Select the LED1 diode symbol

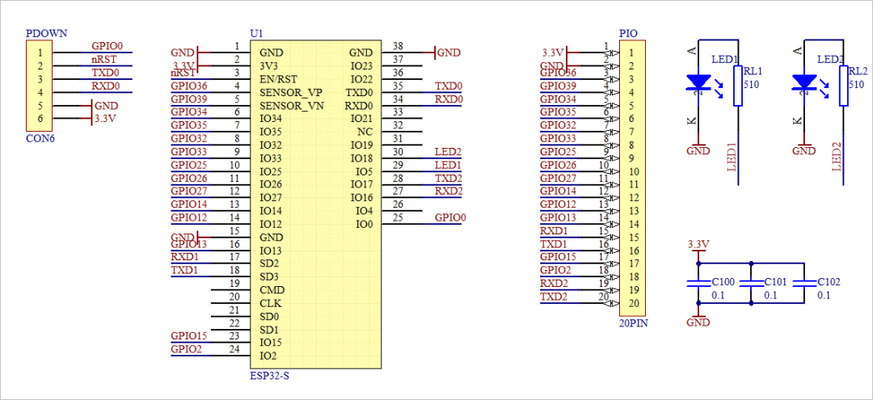(x=698, y=83)
